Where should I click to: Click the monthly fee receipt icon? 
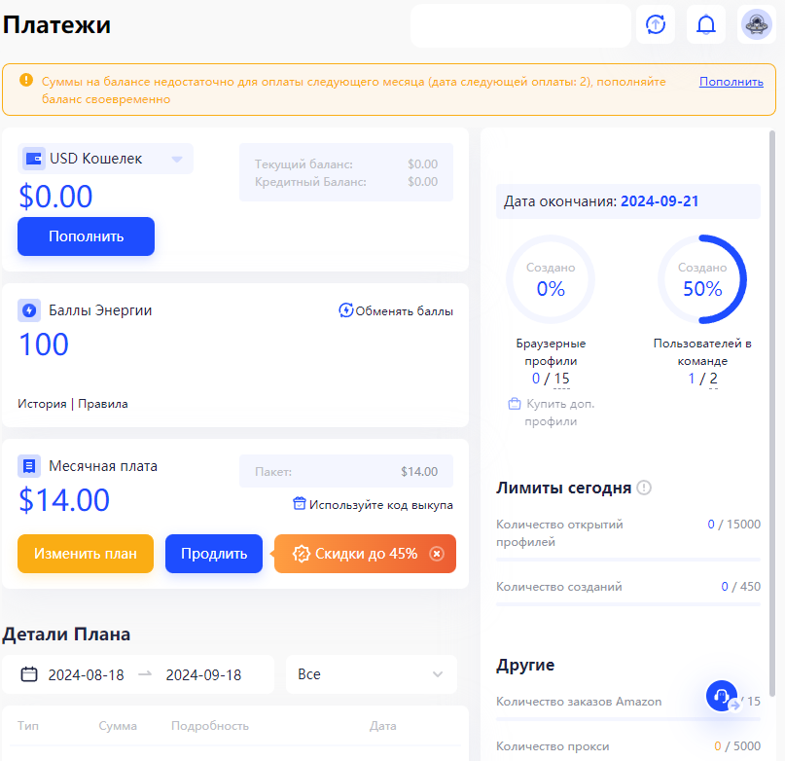point(29,466)
